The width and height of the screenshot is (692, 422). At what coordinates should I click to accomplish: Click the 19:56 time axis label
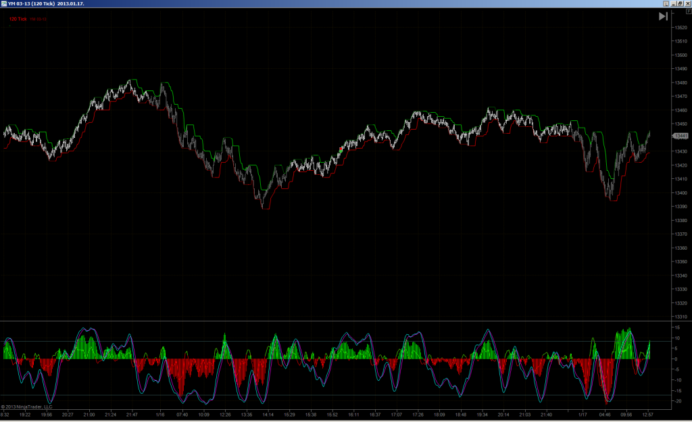[x=47, y=415]
